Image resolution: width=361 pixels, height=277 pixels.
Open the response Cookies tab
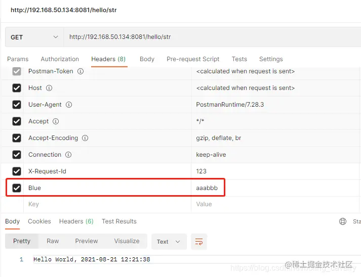coord(39,221)
